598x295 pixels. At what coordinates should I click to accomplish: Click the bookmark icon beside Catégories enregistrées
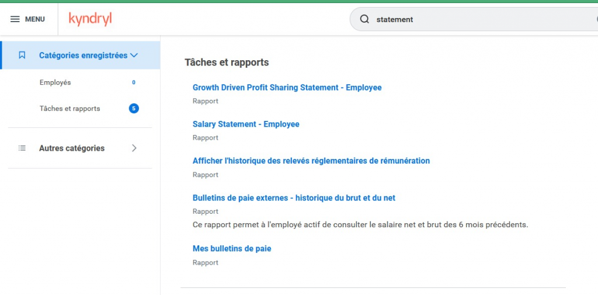[22, 55]
